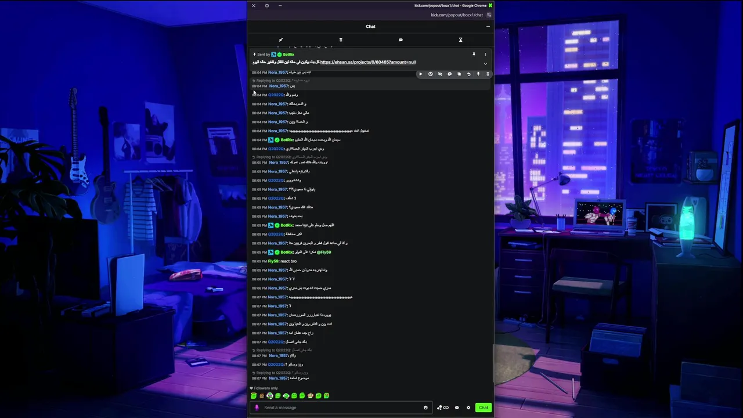Click the 'Followers only' heart label
Viewport: 743px width, 418px height.
click(264, 388)
